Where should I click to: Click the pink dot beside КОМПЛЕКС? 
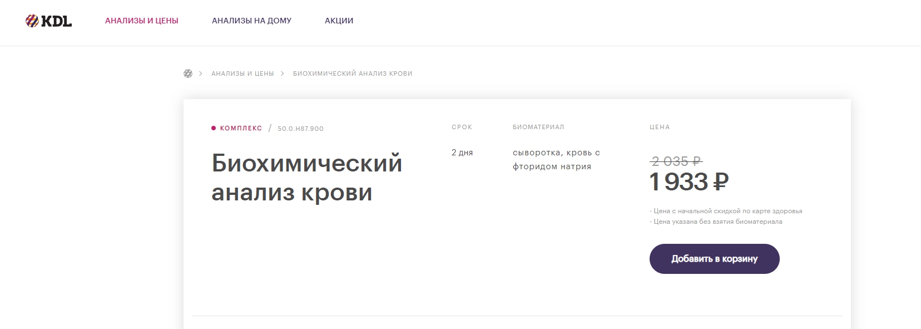[214, 129]
